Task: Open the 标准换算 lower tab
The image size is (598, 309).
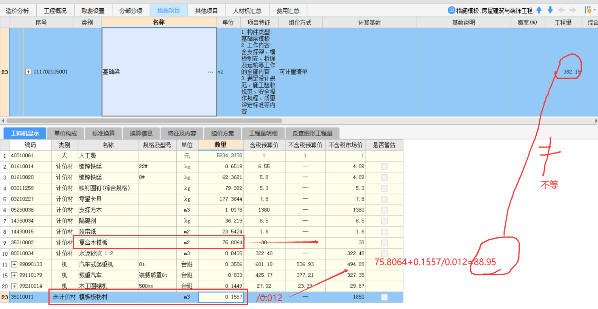Action: [103, 133]
